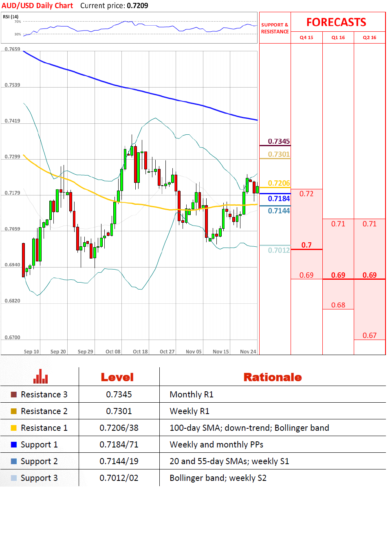Click the 0.7179 price axis label
Image resolution: width=390 pixels, height=557 pixels.
pos(12,193)
